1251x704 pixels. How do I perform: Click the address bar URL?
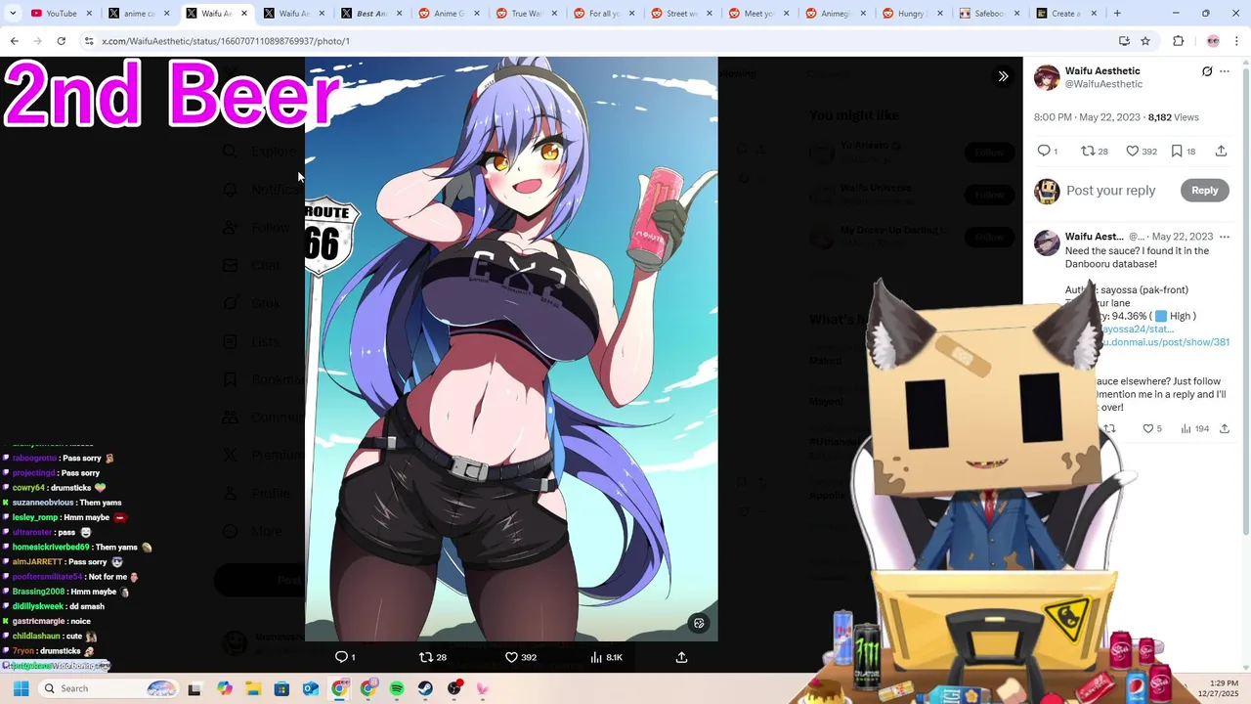click(226, 41)
